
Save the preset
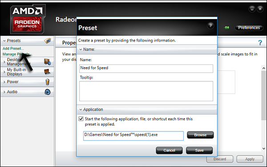199,151
